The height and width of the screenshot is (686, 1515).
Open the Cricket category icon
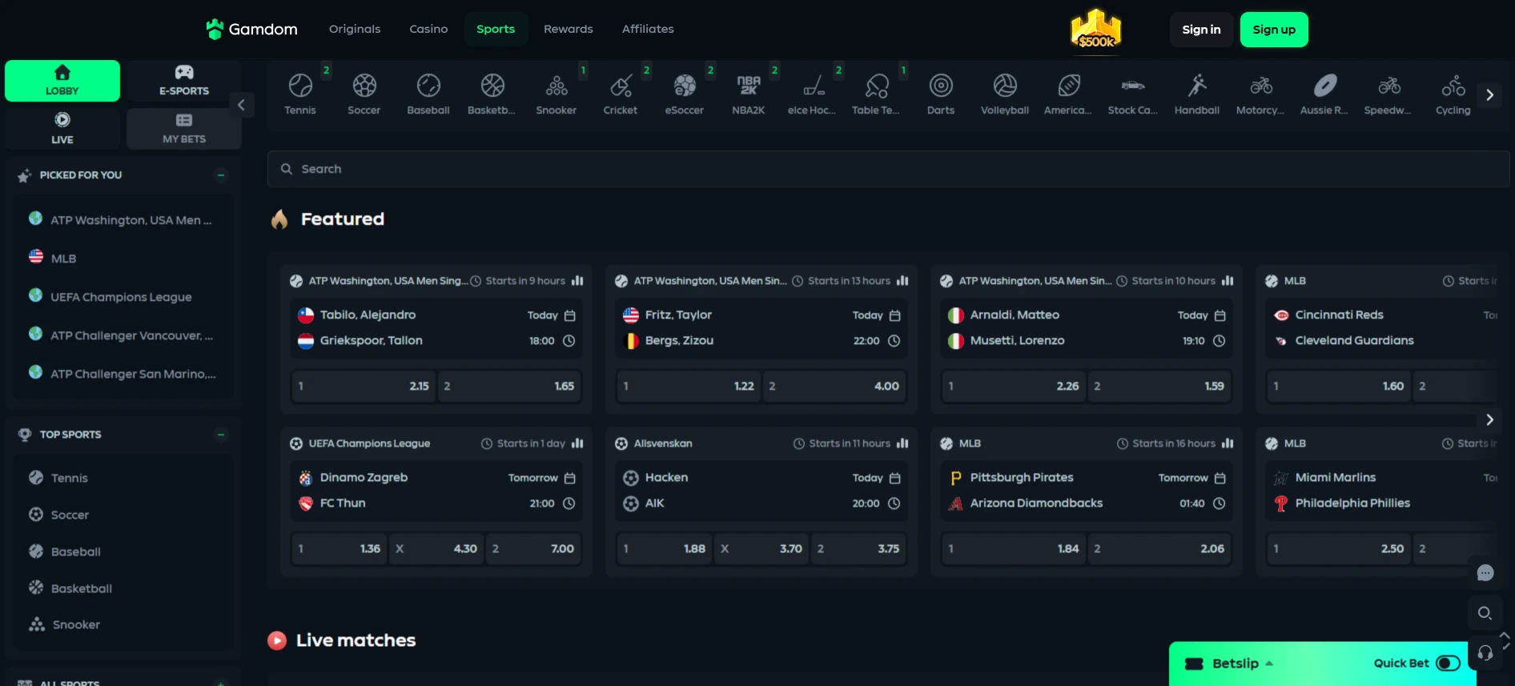[x=621, y=86]
